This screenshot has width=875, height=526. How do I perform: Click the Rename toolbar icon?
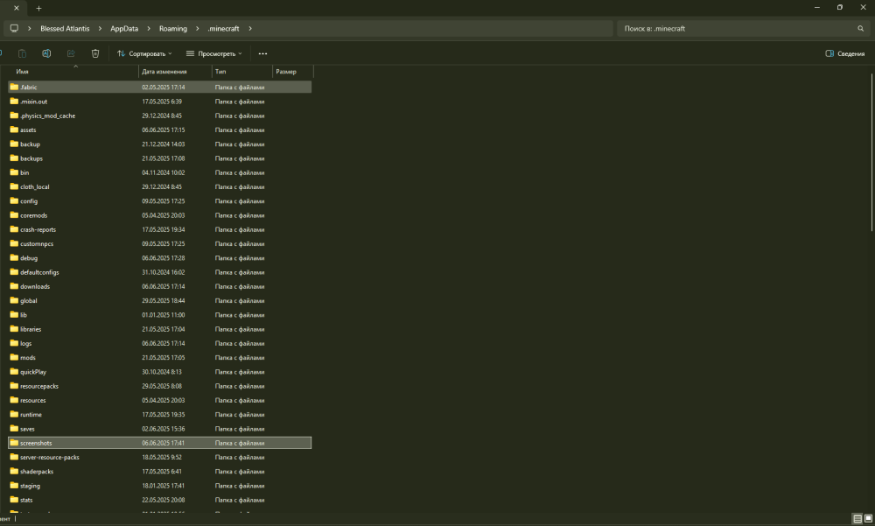[x=46, y=53]
